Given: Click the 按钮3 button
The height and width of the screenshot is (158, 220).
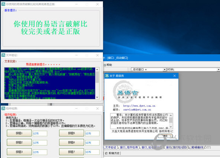Looking at the screenshot, I should (x=19, y=152).
